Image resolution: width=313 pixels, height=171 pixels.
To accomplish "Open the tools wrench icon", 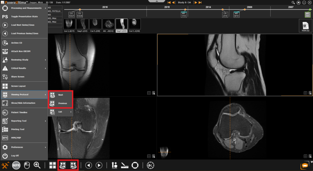I will coord(5,165).
